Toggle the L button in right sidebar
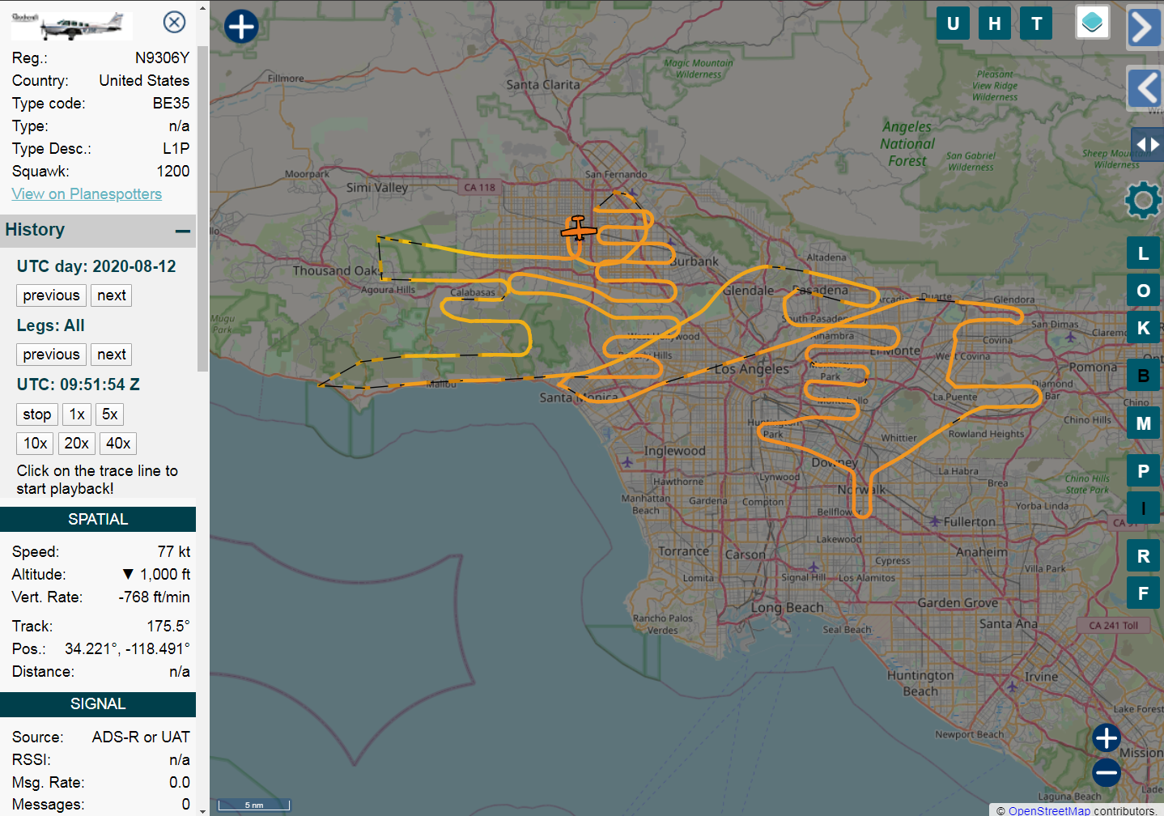 [1143, 253]
